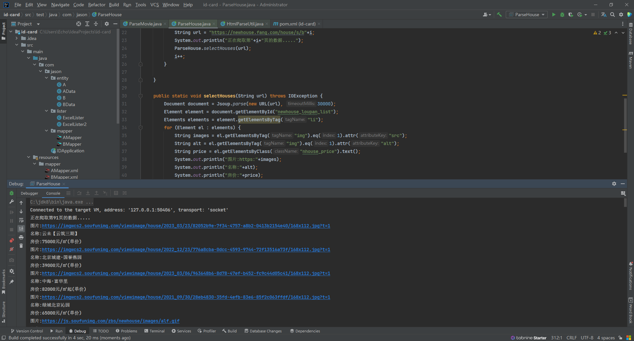Image resolution: width=634 pixels, height=341 pixels.
Task: Run with Coverage using the shield icon
Action: pyautogui.click(x=571, y=15)
